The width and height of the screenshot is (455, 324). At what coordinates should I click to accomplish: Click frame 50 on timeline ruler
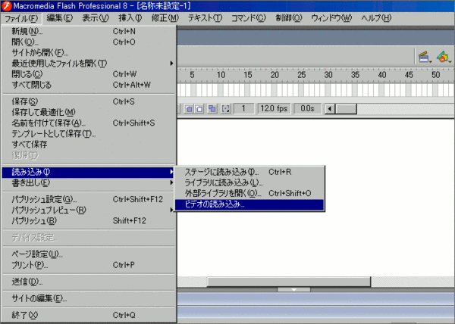[435, 75]
